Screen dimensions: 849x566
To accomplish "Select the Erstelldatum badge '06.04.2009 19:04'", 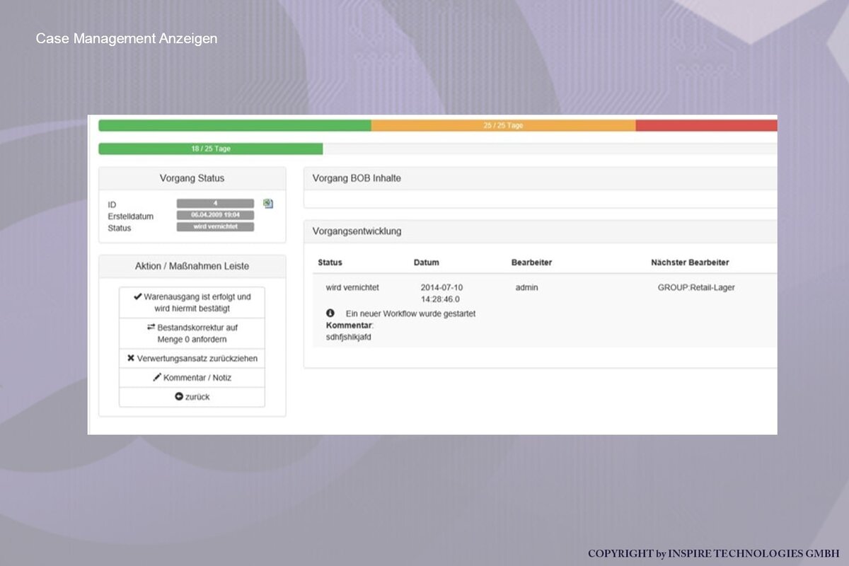I will pos(215,215).
